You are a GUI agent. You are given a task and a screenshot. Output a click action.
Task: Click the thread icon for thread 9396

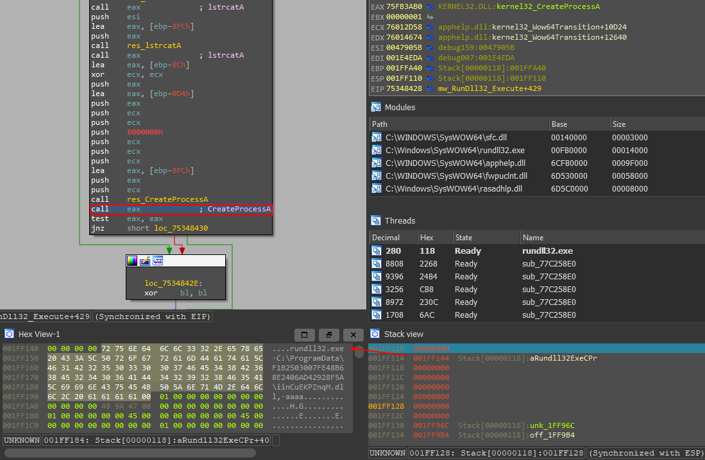click(377, 277)
